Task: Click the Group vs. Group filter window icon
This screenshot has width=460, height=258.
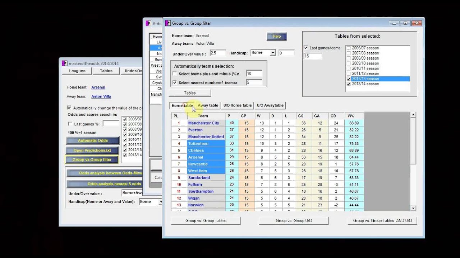Action: pyautogui.click(x=168, y=23)
